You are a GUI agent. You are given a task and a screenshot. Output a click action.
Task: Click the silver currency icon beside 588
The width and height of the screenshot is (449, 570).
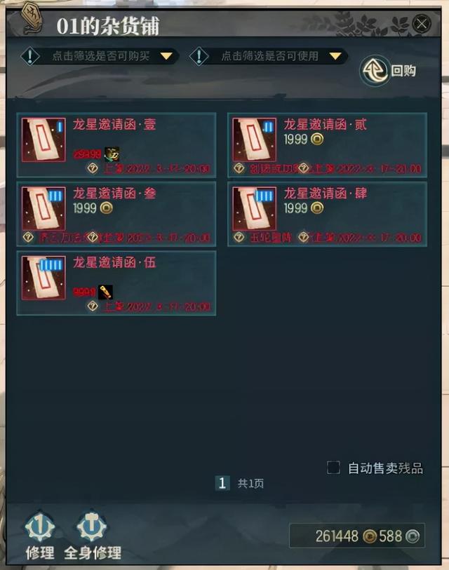click(413, 536)
